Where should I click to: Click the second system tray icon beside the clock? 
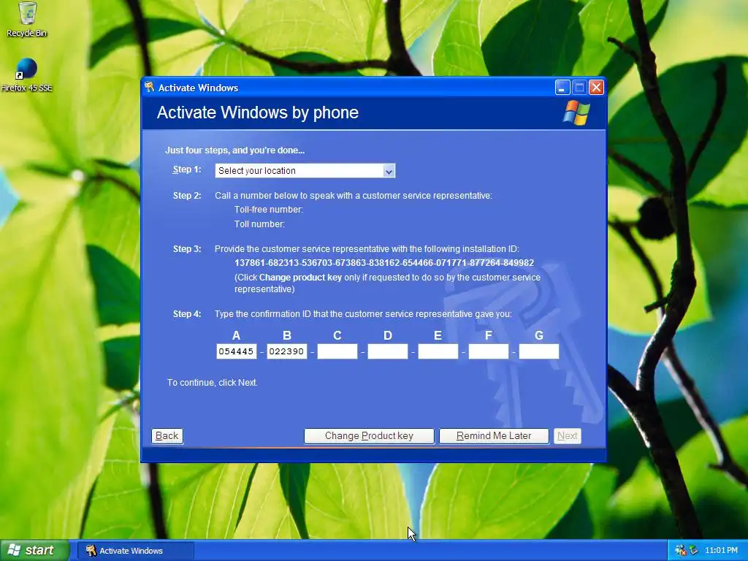(x=694, y=551)
